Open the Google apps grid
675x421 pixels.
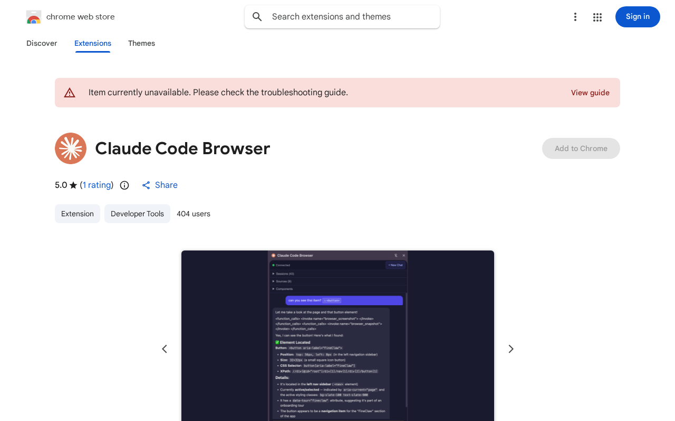coord(597,17)
